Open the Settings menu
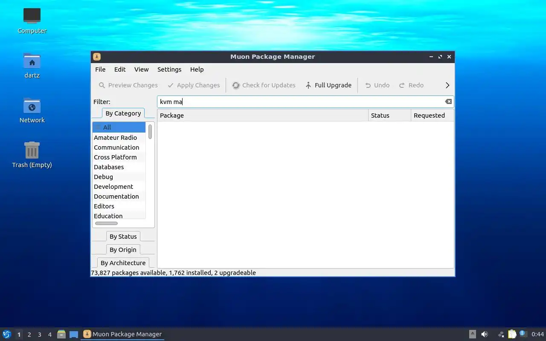The width and height of the screenshot is (546, 341). click(x=169, y=69)
